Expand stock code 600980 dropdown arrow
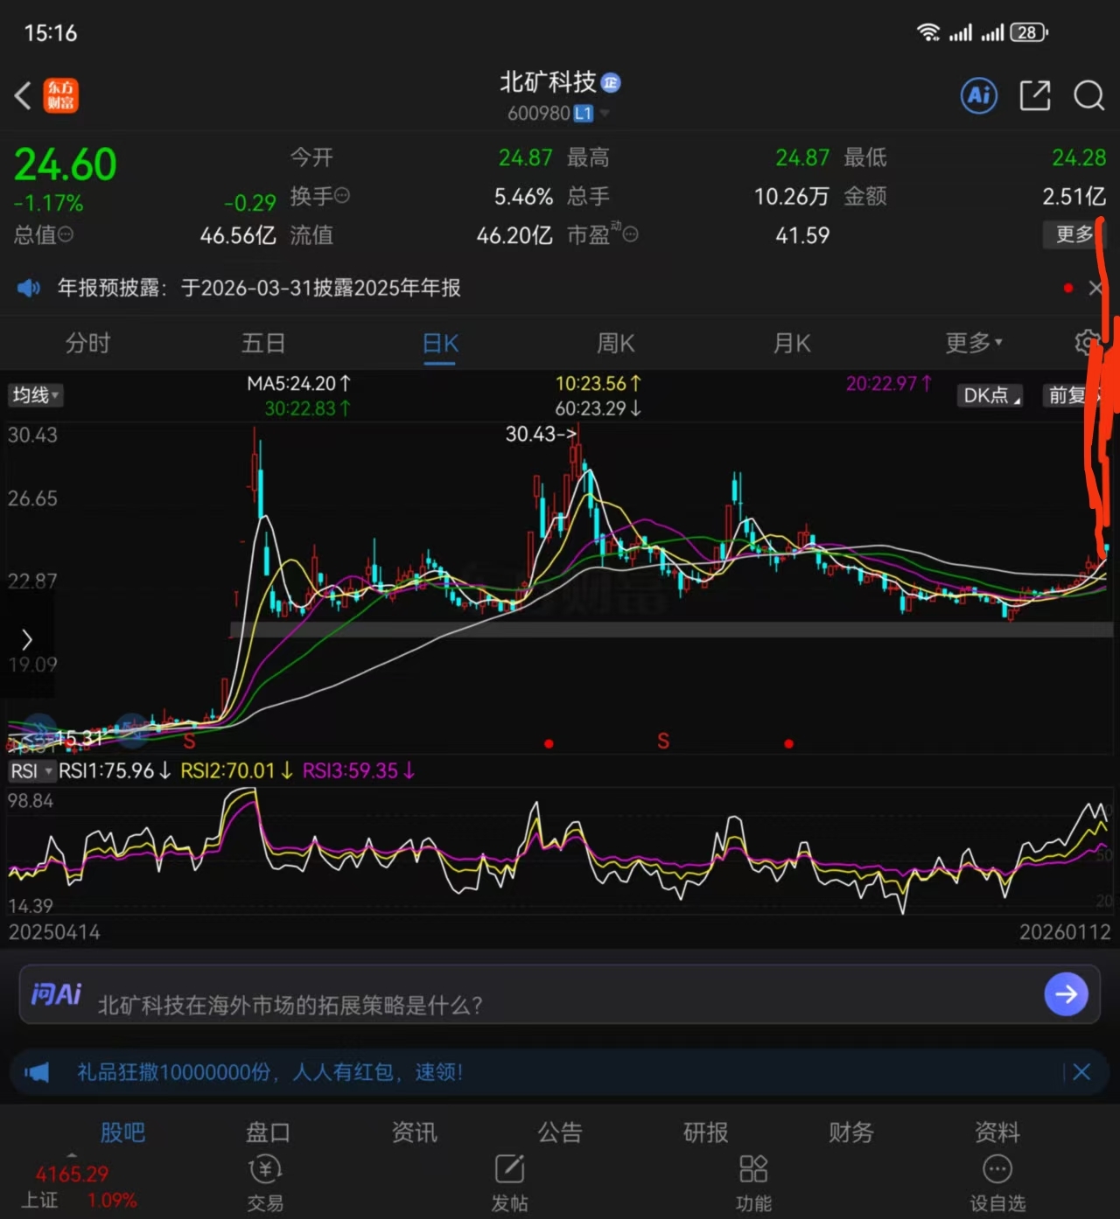 click(x=605, y=114)
